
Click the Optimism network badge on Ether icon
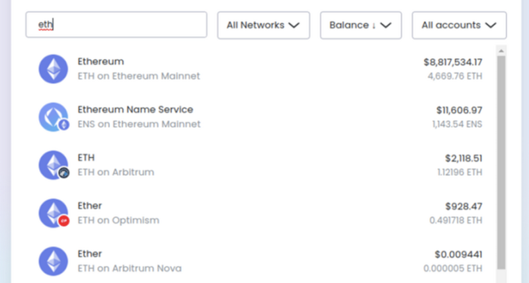pos(63,221)
